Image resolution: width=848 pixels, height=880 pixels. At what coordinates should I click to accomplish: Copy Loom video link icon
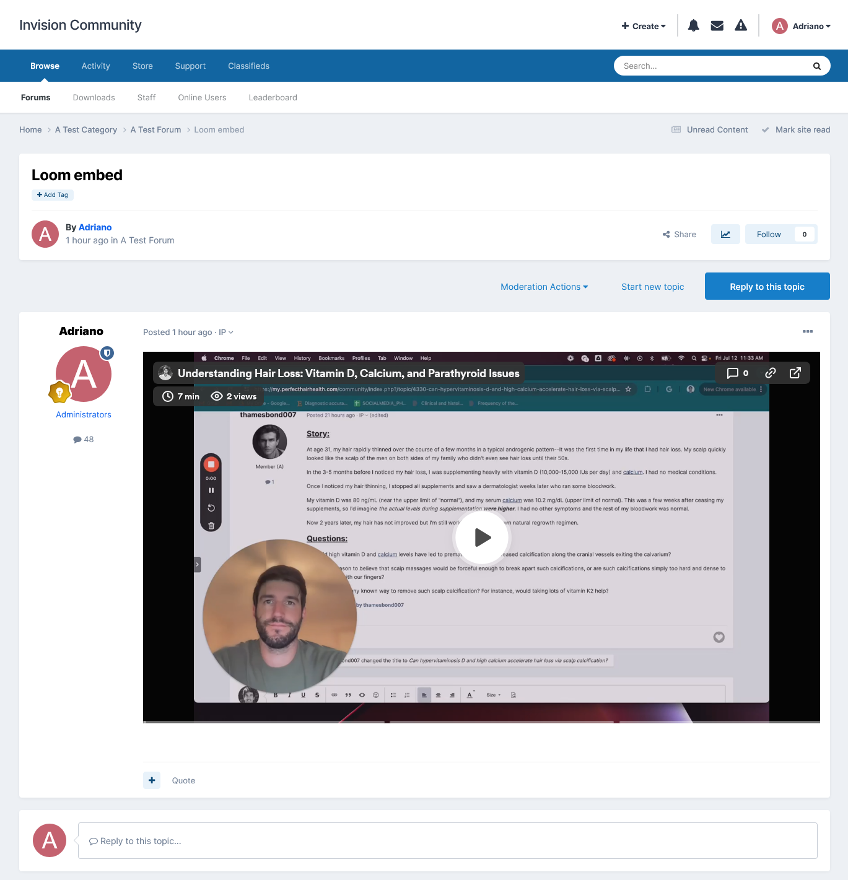(771, 373)
